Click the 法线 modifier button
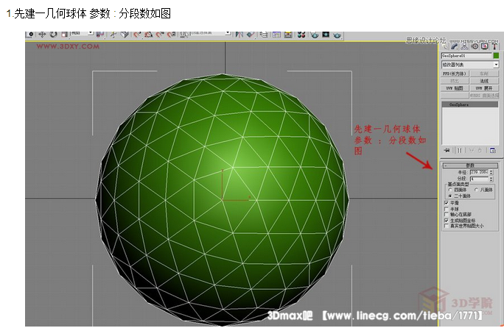The height and width of the screenshot is (328, 504). (x=484, y=81)
